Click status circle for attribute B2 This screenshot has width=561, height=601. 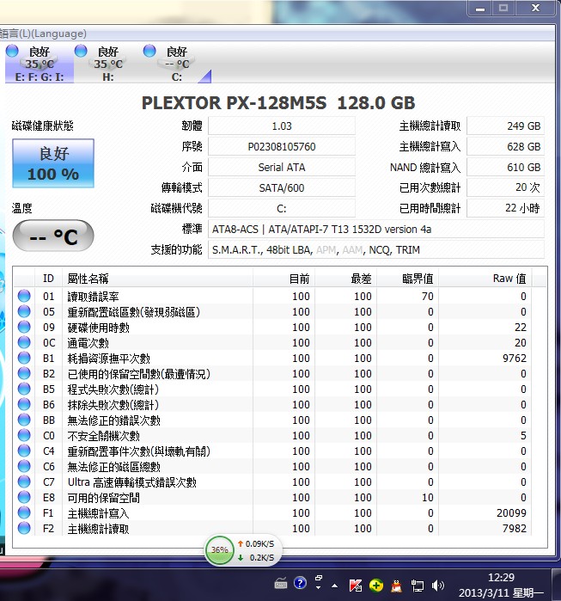(24, 373)
